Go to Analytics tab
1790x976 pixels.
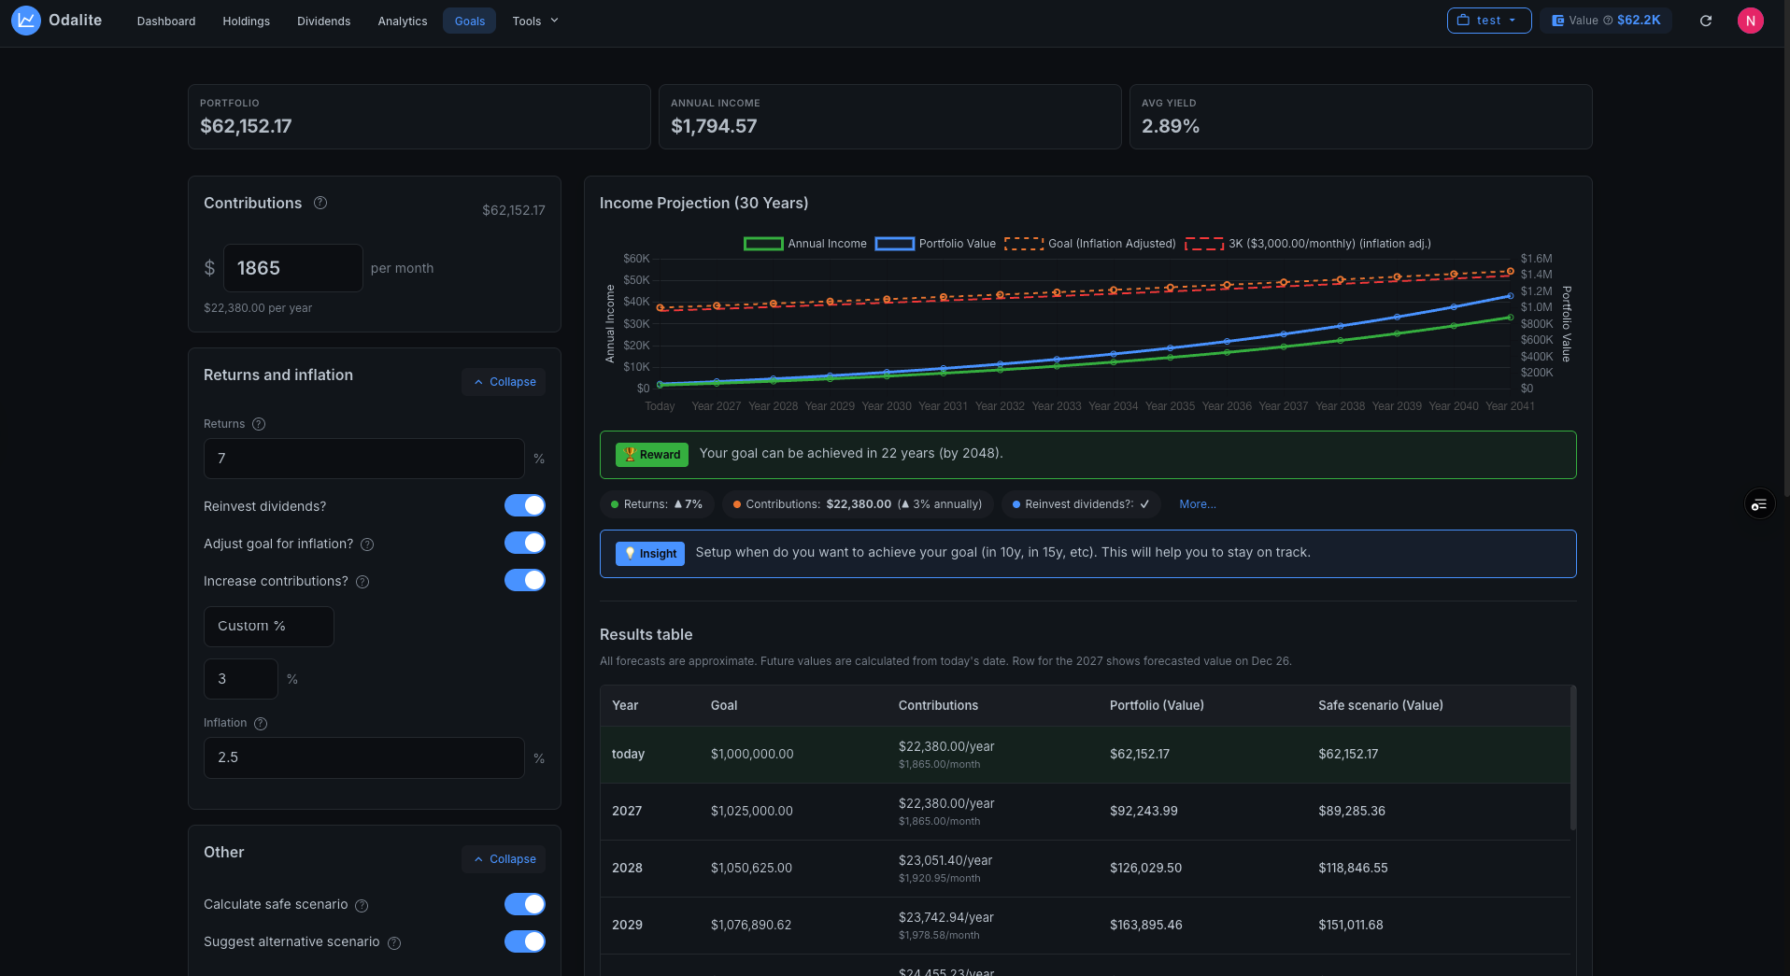403,21
